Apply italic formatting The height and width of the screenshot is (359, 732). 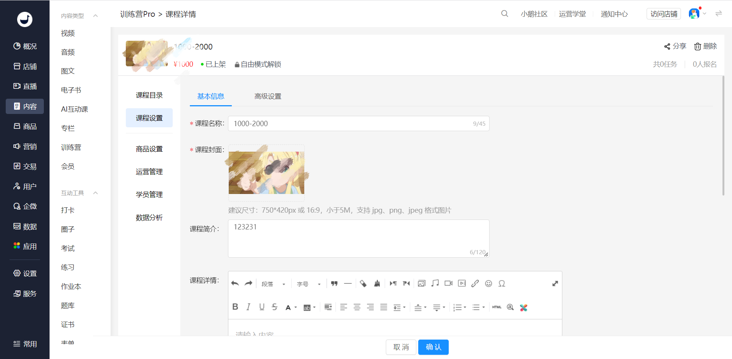click(x=249, y=307)
